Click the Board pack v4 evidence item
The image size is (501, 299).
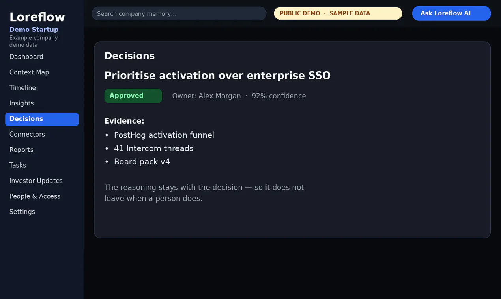[142, 162]
